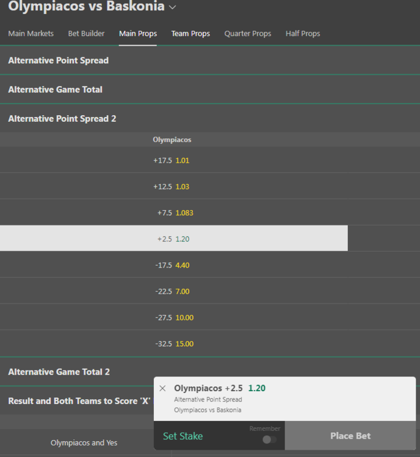Image resolution: width=420 pixels, height=457 pixels.
Task: Click Alternative Point Spread text in bet slip
Action: pos(208,399)
